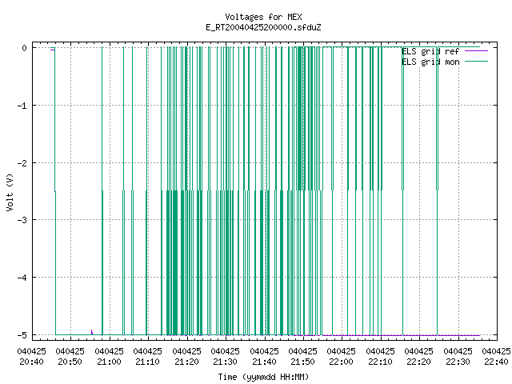
Task: Click the x-axis tick label '22:40'
Action: tap(496, 362)
